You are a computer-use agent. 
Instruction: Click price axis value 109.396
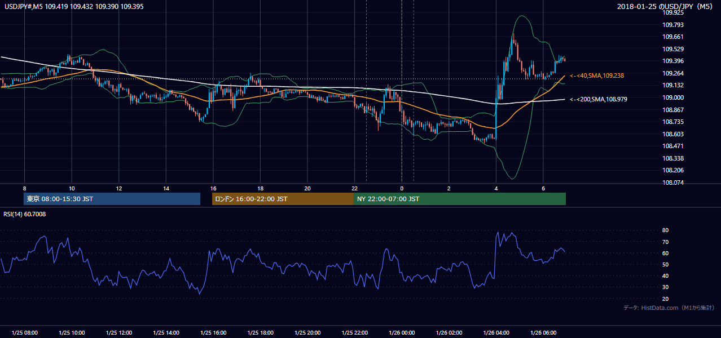pos(672,61)
